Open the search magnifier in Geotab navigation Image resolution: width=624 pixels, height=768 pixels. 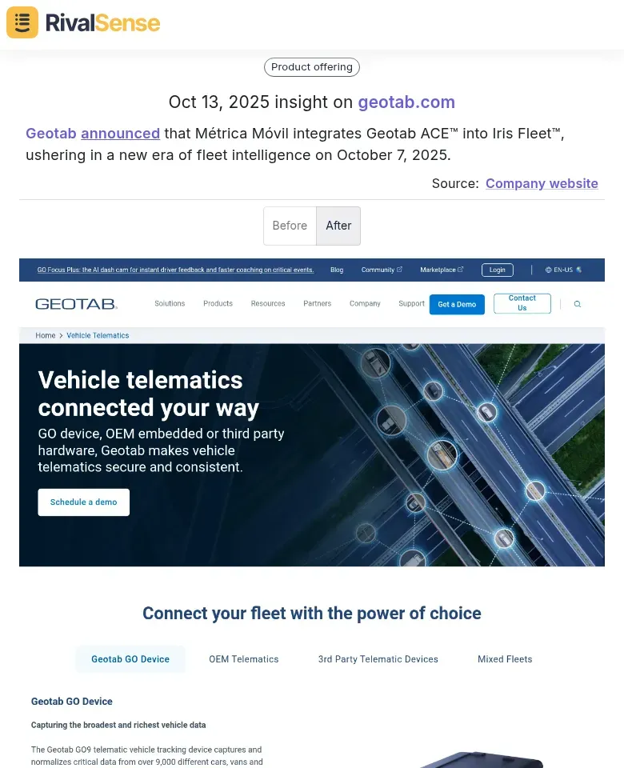(x=578, y=304)
